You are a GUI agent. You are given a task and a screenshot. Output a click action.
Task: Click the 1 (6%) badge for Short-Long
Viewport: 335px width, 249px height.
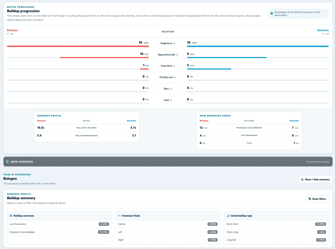(322, 232)
